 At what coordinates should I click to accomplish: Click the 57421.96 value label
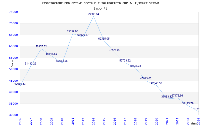pos(114,50)
